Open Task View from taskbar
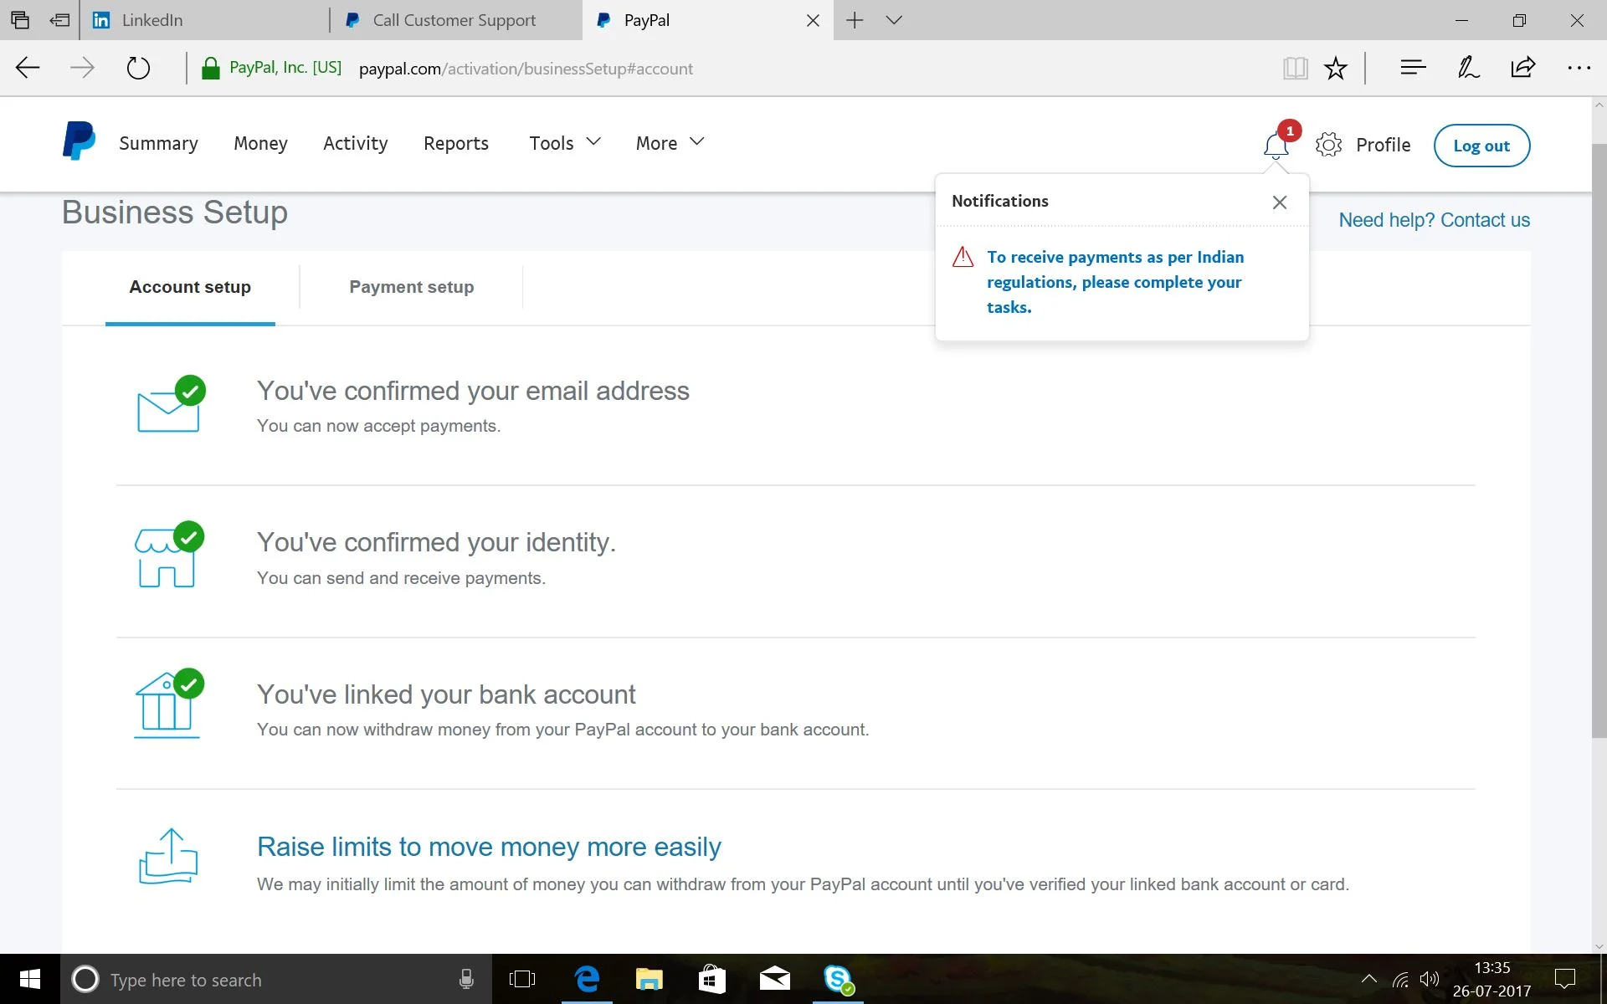The height and width of the screenshot is (1004, 1607). point(521,979)
